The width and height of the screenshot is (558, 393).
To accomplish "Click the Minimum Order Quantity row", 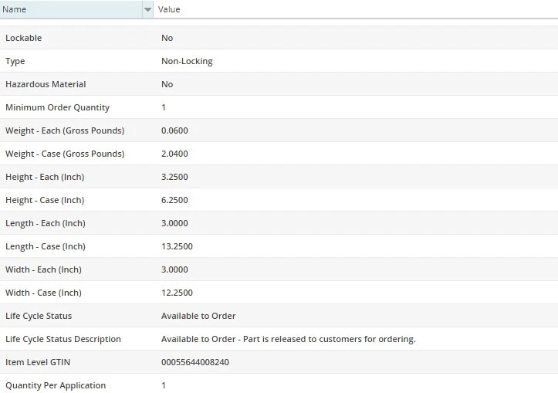I will [x=57, y=107].
